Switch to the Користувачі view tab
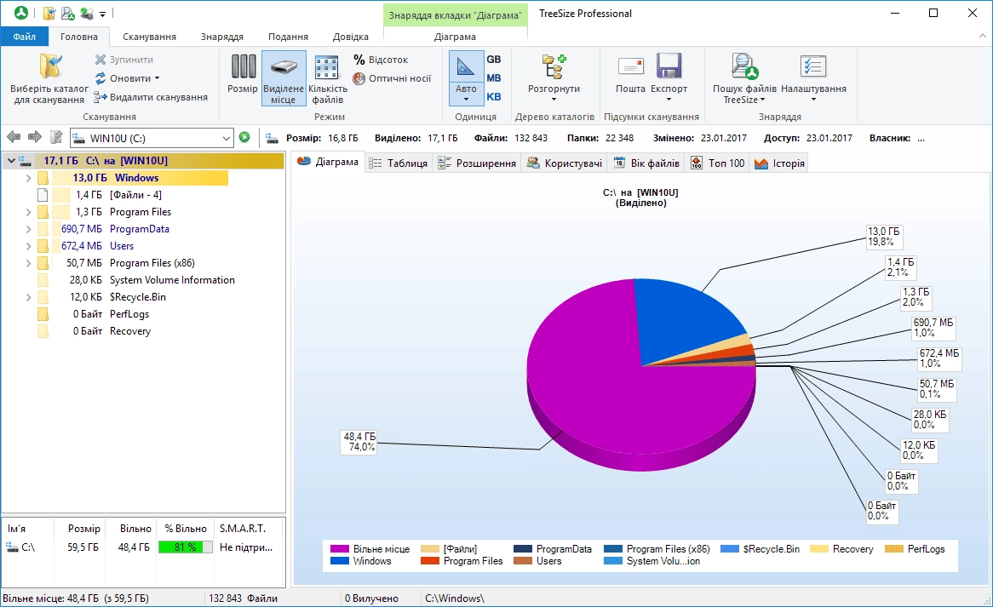 (x=565, y=163)
